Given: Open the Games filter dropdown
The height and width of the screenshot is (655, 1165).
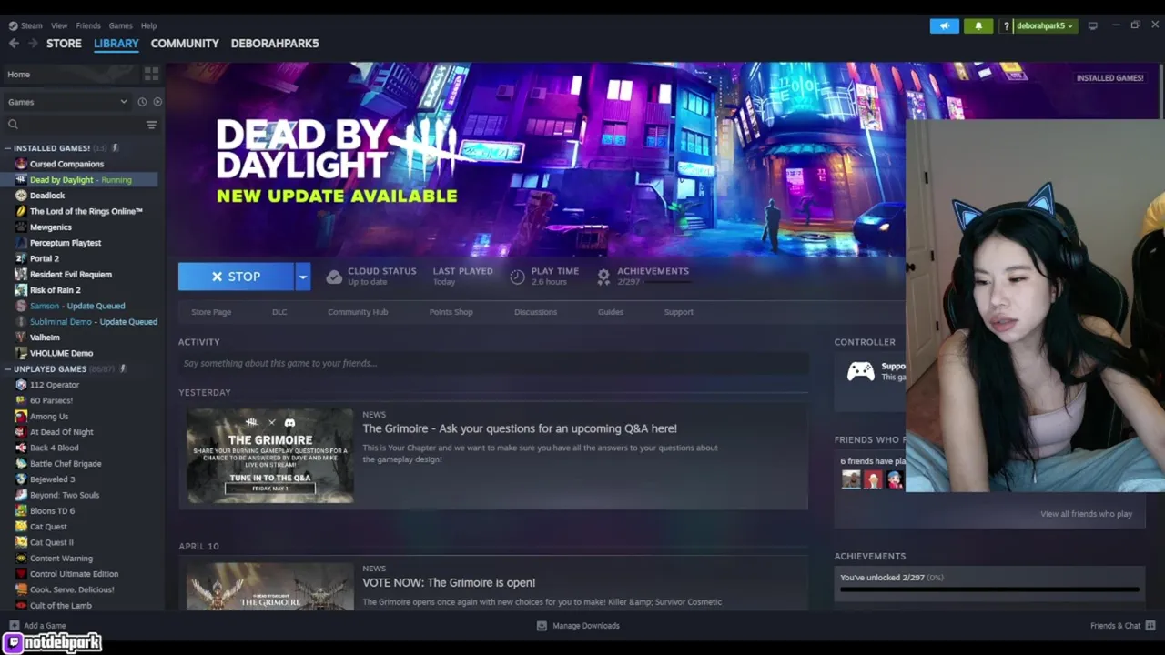Looking at the screenshot, I should (x=67, y=102).
